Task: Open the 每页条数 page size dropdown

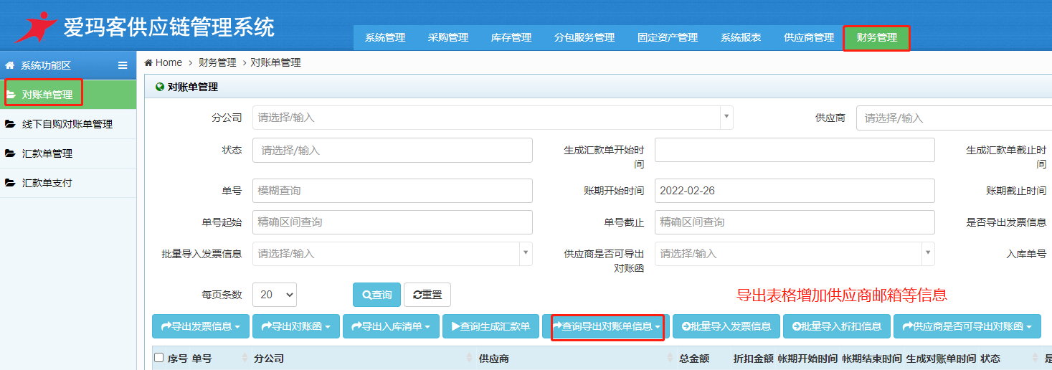Action: 275,295
